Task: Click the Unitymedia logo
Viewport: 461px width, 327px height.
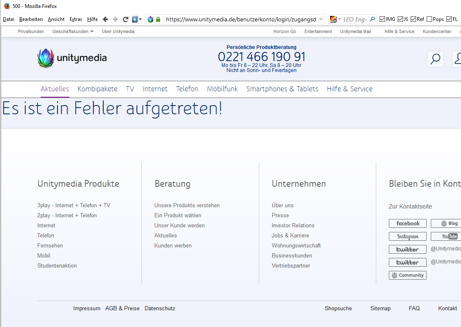Action: (x=72, y=58)
